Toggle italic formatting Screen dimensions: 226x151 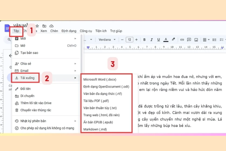151,39
